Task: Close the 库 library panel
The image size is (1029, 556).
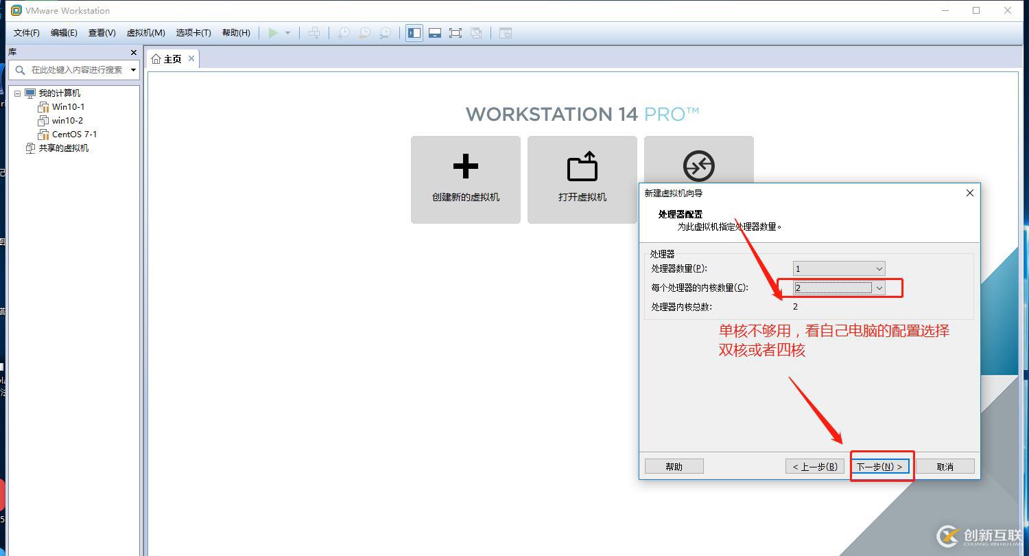Action: tap(134, 52)
